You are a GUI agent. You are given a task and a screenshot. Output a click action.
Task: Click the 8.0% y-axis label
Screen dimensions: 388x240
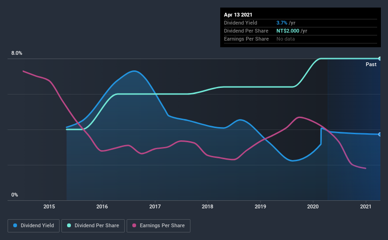[x=17, y=53]
